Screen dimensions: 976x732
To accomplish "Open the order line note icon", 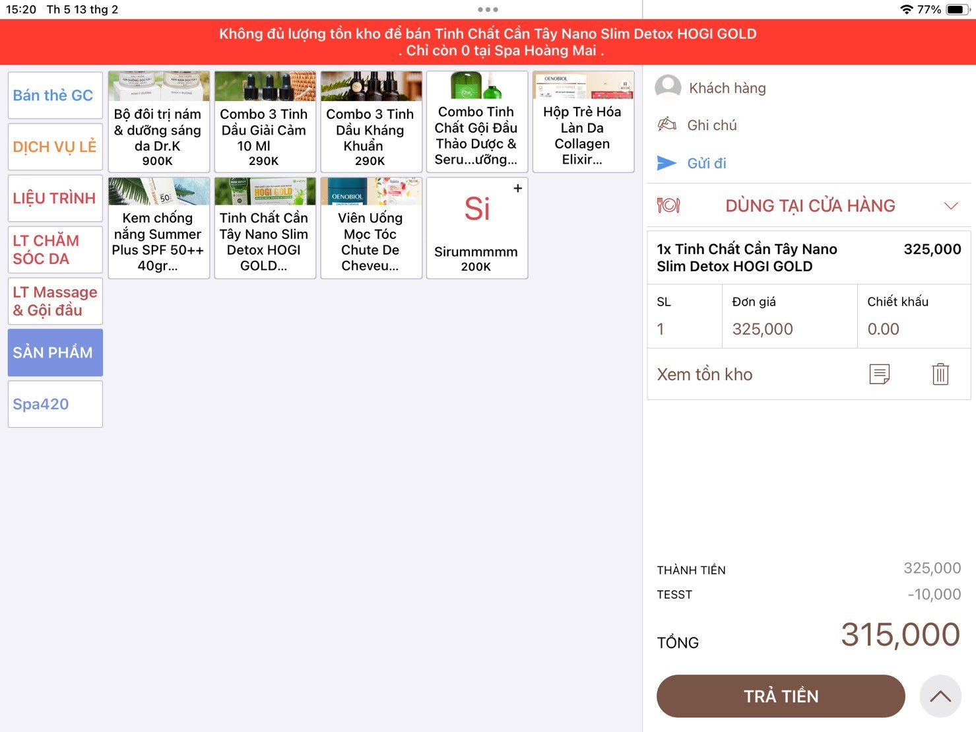I will point(879,374).
